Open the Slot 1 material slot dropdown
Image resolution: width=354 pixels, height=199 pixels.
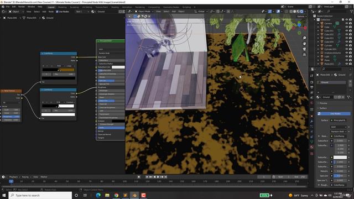click(82, 12)
